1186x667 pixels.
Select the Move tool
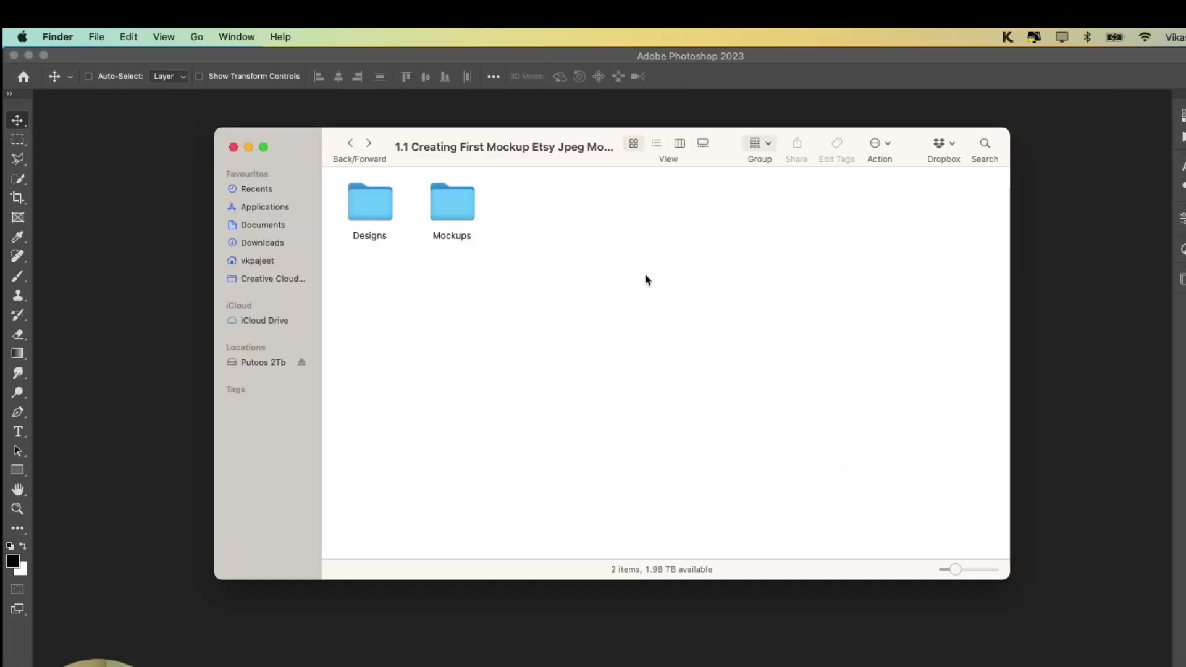coord(17,120)
